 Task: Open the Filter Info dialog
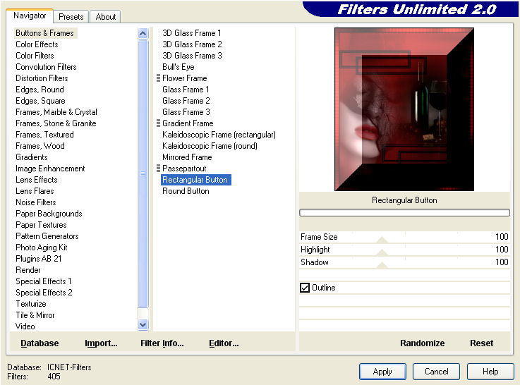pos(162,343)
